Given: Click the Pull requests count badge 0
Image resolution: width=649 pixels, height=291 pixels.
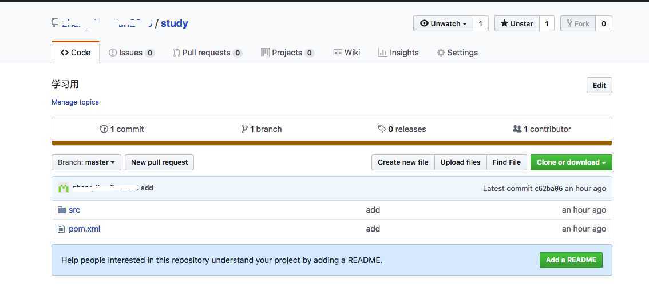Looking at the screenshot, I should [237, 53].
